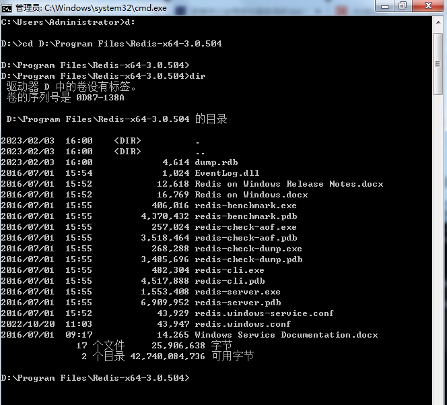Click the free space 42,740,084,736 value

168,356
